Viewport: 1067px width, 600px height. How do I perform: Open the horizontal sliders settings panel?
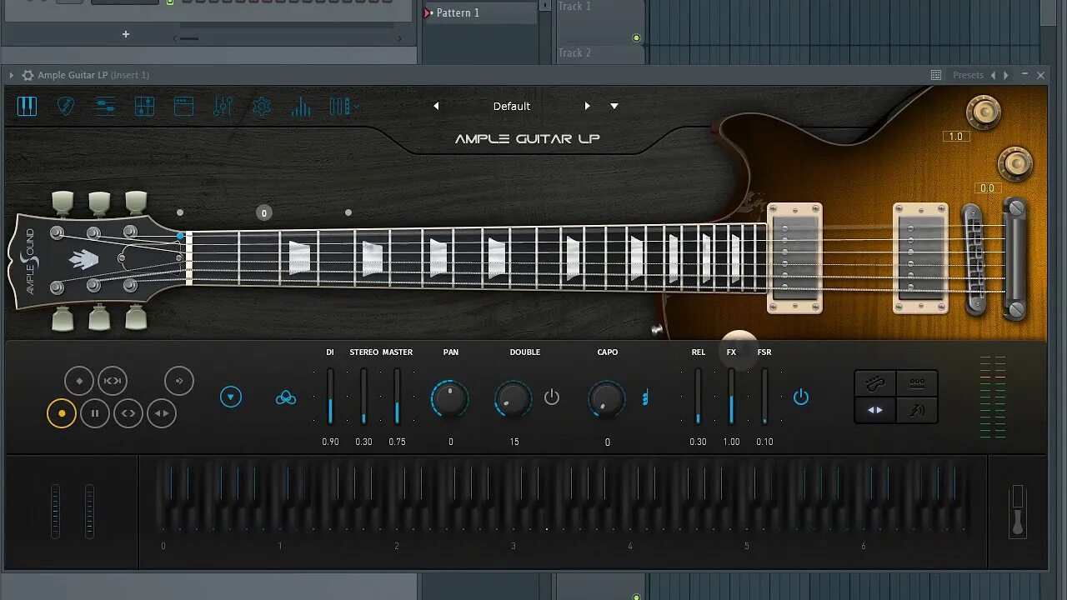click(105, 106)
